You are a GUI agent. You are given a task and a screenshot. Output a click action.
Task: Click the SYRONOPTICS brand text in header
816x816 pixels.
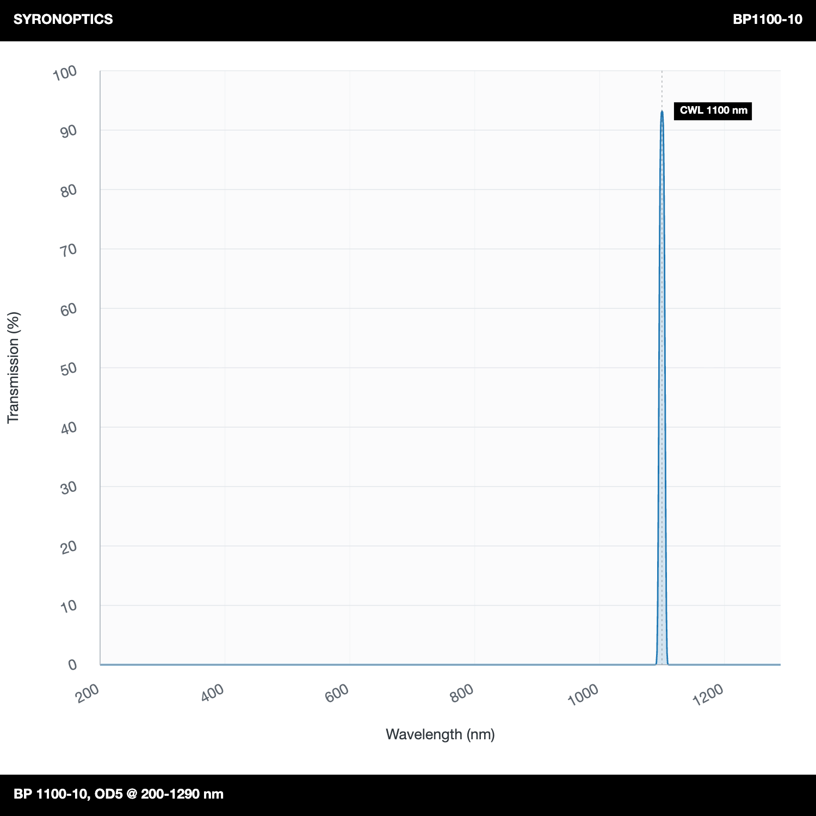pyautogui.click(x=63, y=19)
